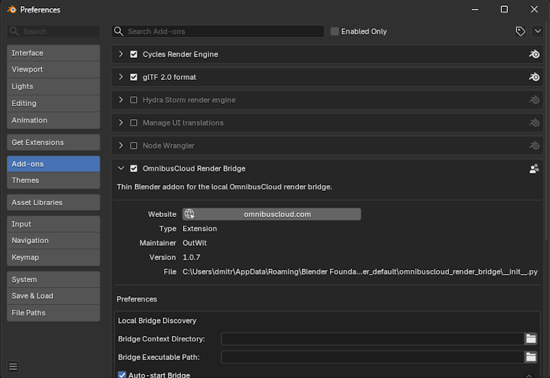Viewport: 550px width, 378px height.
Task: Open the omnibuscloud.com website link
Action: (272, 214)
